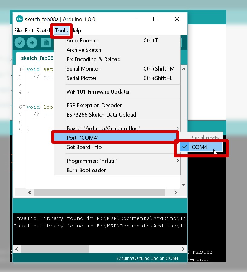Click the Arduino logo in title bar
Viewport: 247px width, 272px height.
19,19
